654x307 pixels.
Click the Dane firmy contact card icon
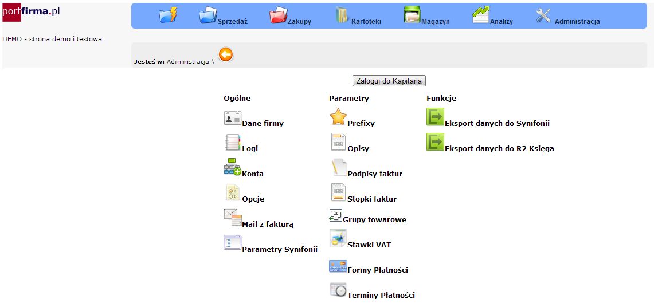tap(233, 119)
